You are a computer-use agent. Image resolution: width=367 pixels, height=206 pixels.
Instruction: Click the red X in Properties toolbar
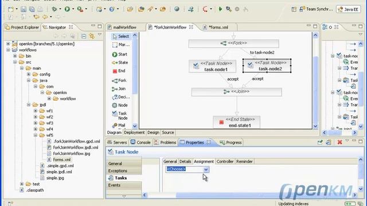point(339,142)
